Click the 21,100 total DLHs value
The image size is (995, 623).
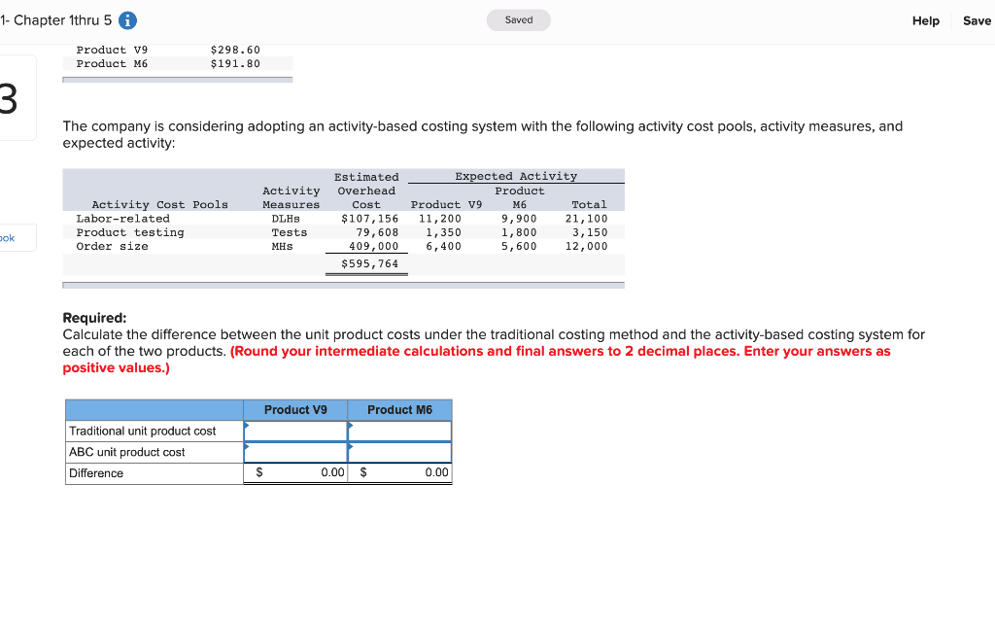coord(586,219)
